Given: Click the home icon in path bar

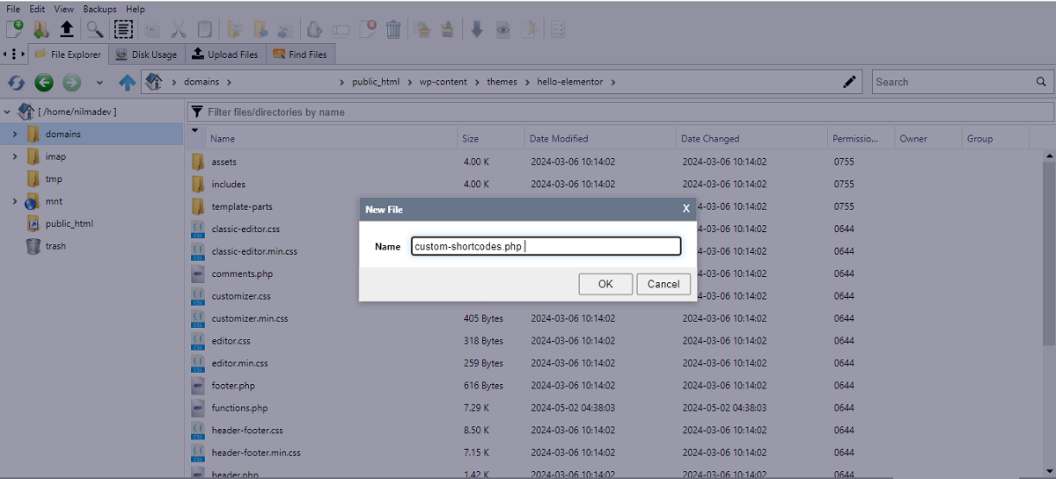Looking at the screenshot, I should click(x=154, y=82).
